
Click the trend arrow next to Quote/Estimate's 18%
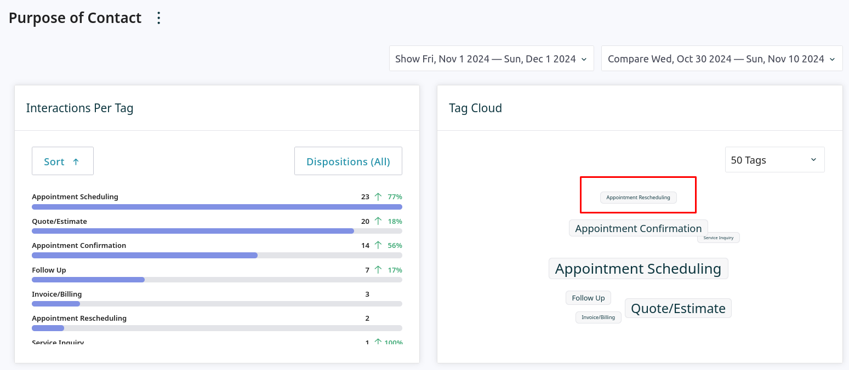point(378,221)
